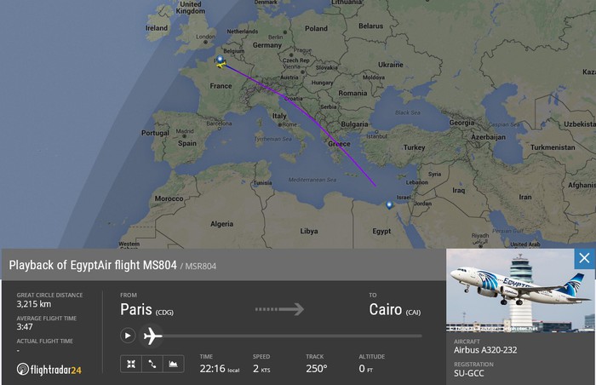
Task: Select the yellow aircraft icon near Paris
Action: [221, 66]
